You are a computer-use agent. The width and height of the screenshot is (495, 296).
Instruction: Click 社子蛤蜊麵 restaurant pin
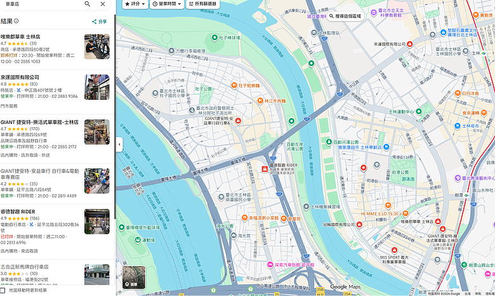tap(234, 85)
